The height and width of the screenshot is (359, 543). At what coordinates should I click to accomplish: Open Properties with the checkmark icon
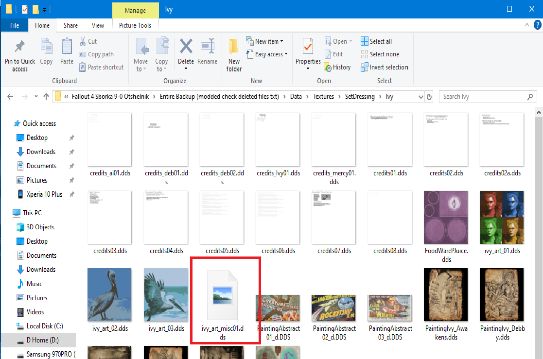[x=308, y=47]
